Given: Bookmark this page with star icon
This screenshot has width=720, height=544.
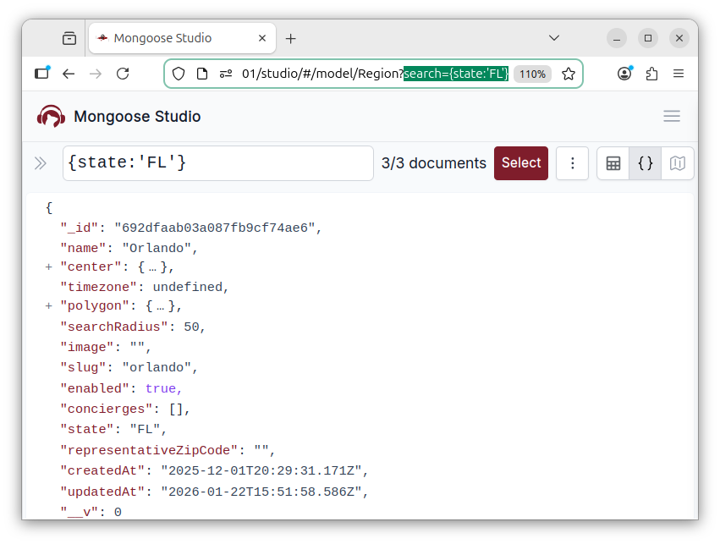Looking at the screenshot, I should pos(569,74).
